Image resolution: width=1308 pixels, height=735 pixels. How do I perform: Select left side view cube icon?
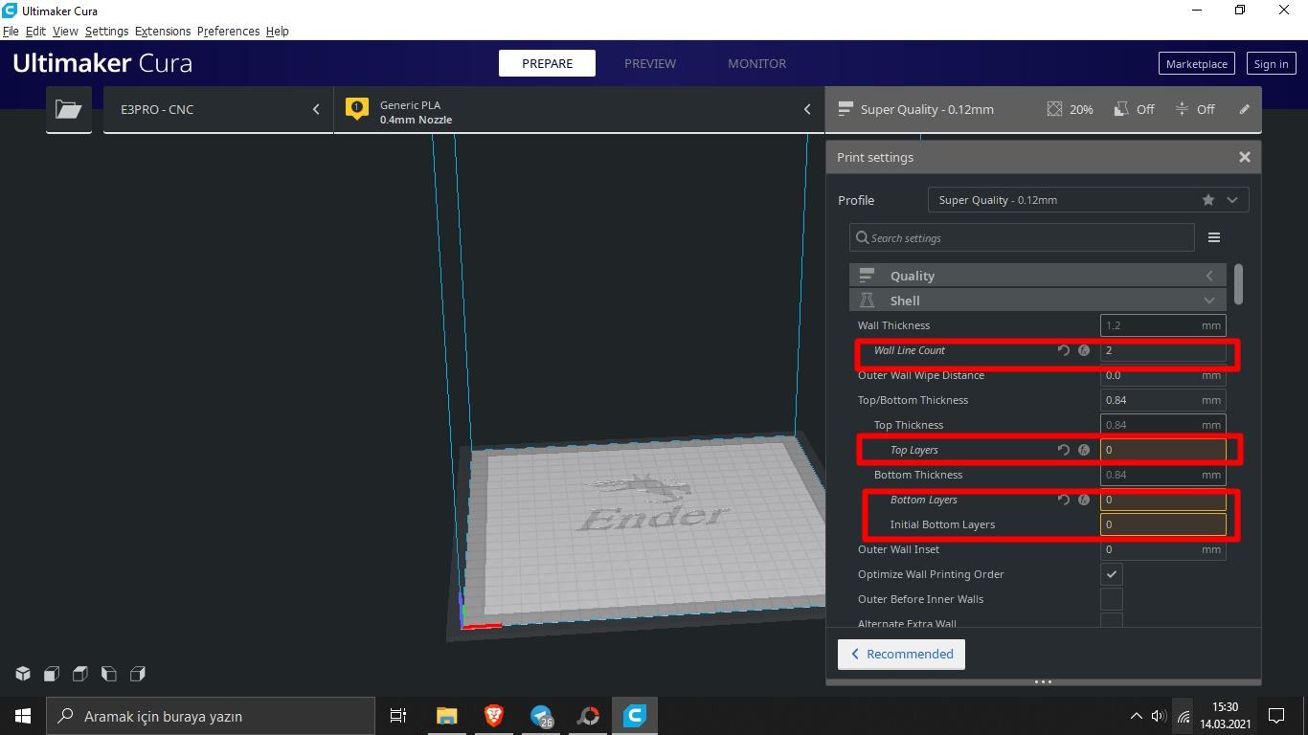(109, 674)
